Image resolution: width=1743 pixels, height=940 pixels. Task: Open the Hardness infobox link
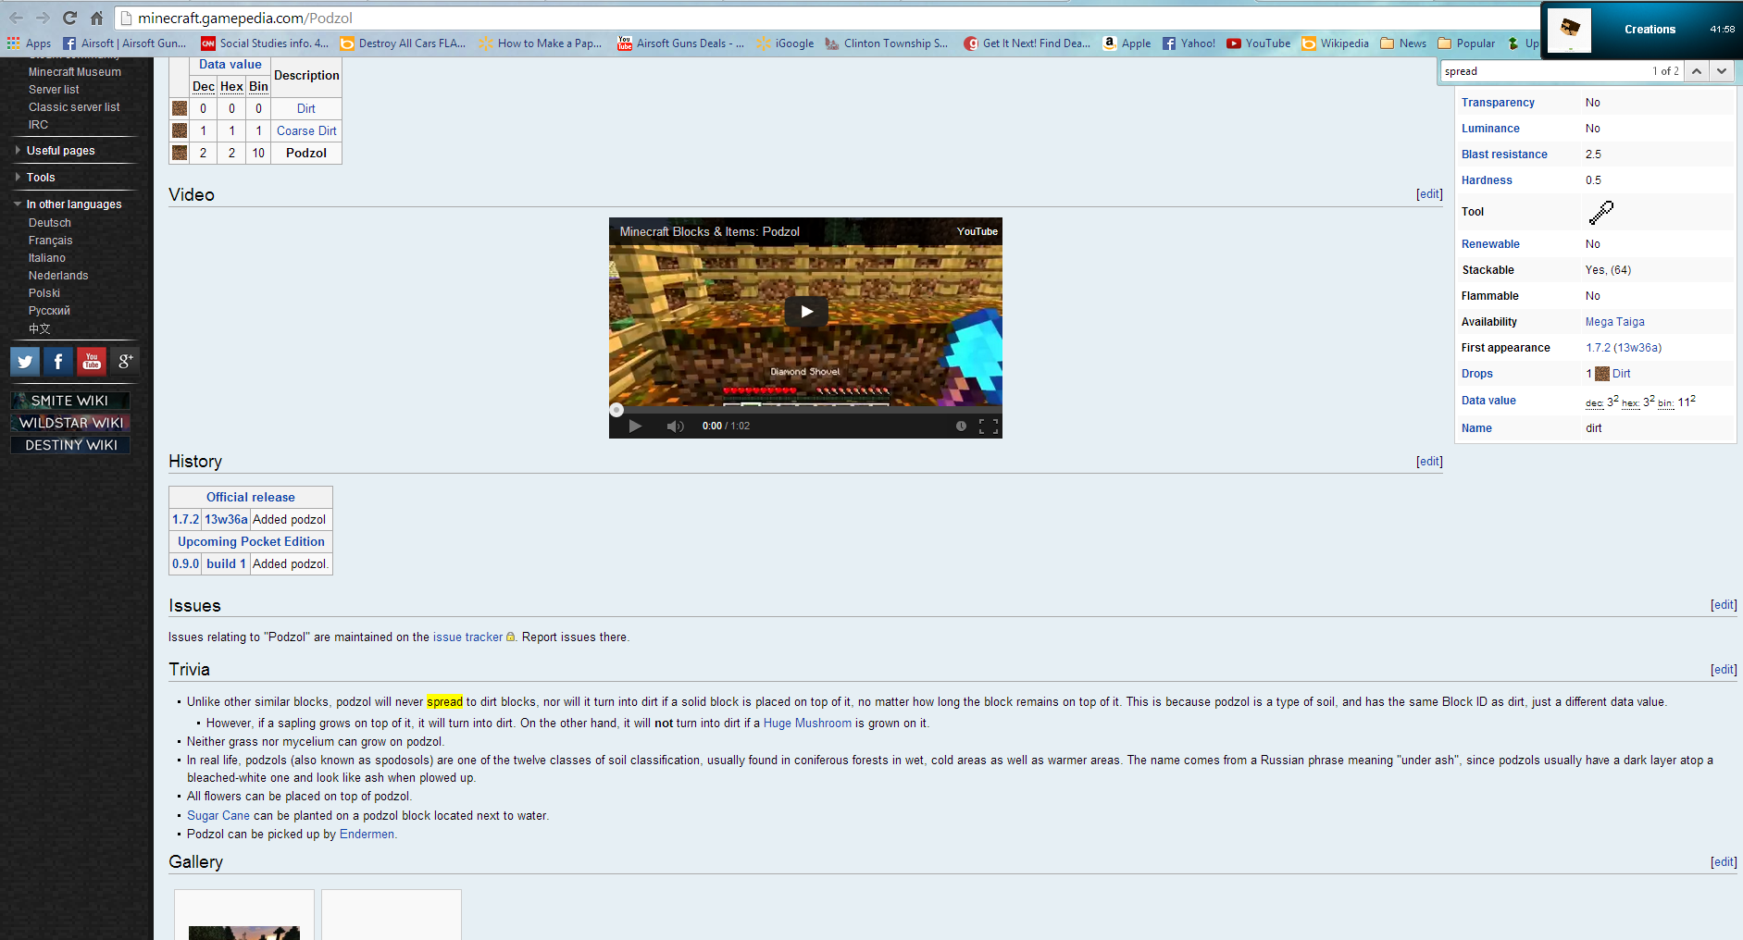1487,180
